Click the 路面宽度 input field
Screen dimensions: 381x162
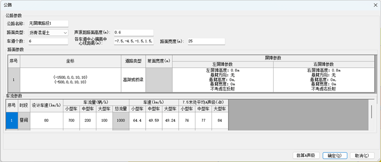206,41
